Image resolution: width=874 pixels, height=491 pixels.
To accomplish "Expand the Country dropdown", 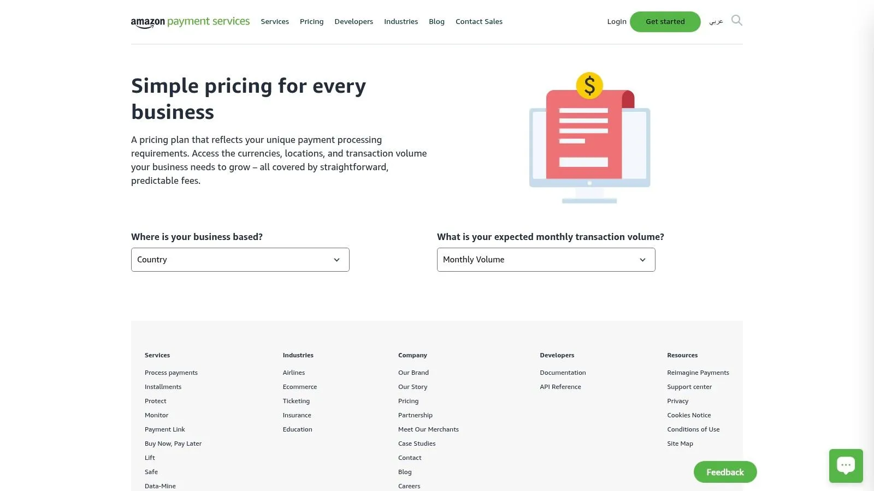I will click(x=240, y=259).
